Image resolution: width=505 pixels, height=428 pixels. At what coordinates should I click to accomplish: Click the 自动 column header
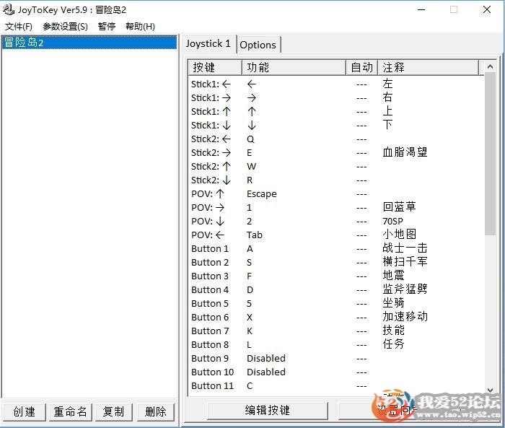361,67
